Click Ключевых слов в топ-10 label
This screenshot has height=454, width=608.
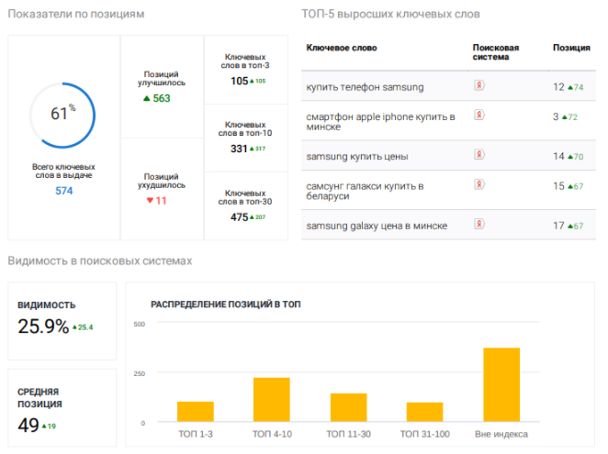[245, 129]
